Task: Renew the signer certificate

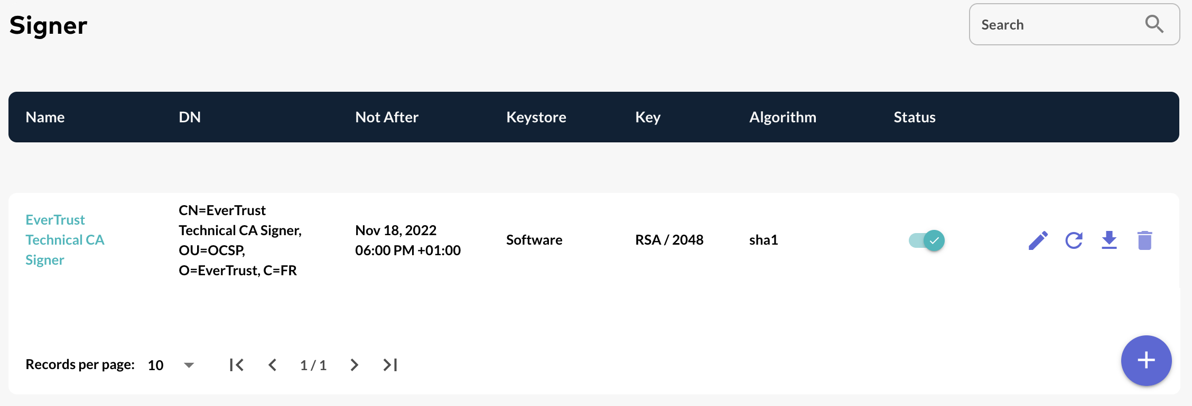Action: tap(1073, 240)
